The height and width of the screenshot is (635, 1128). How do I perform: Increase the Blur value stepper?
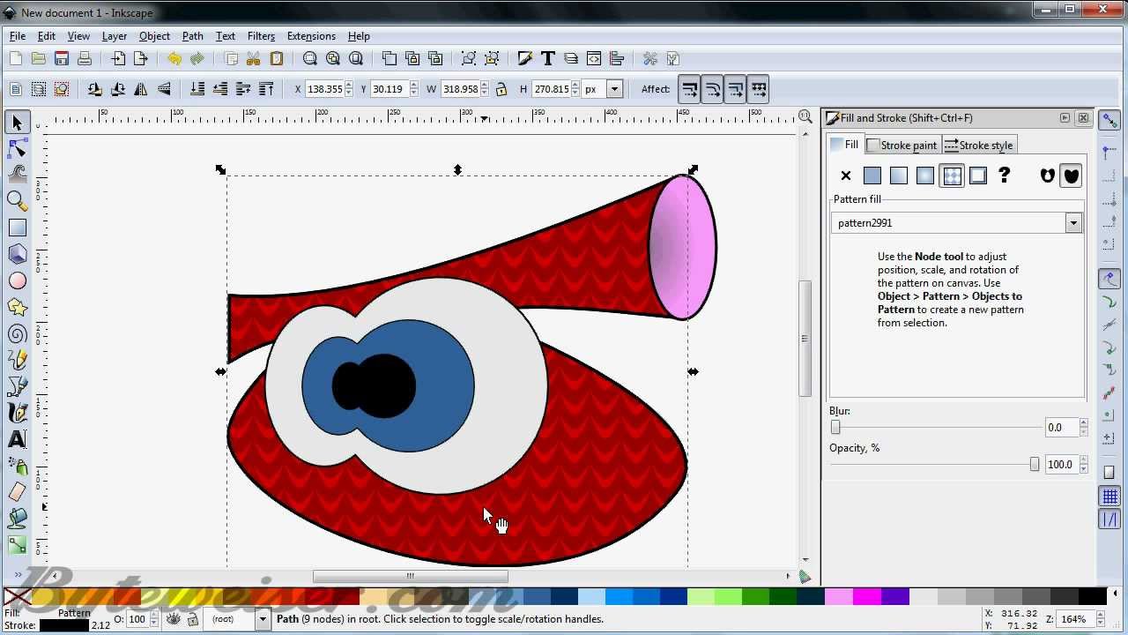1083,424
